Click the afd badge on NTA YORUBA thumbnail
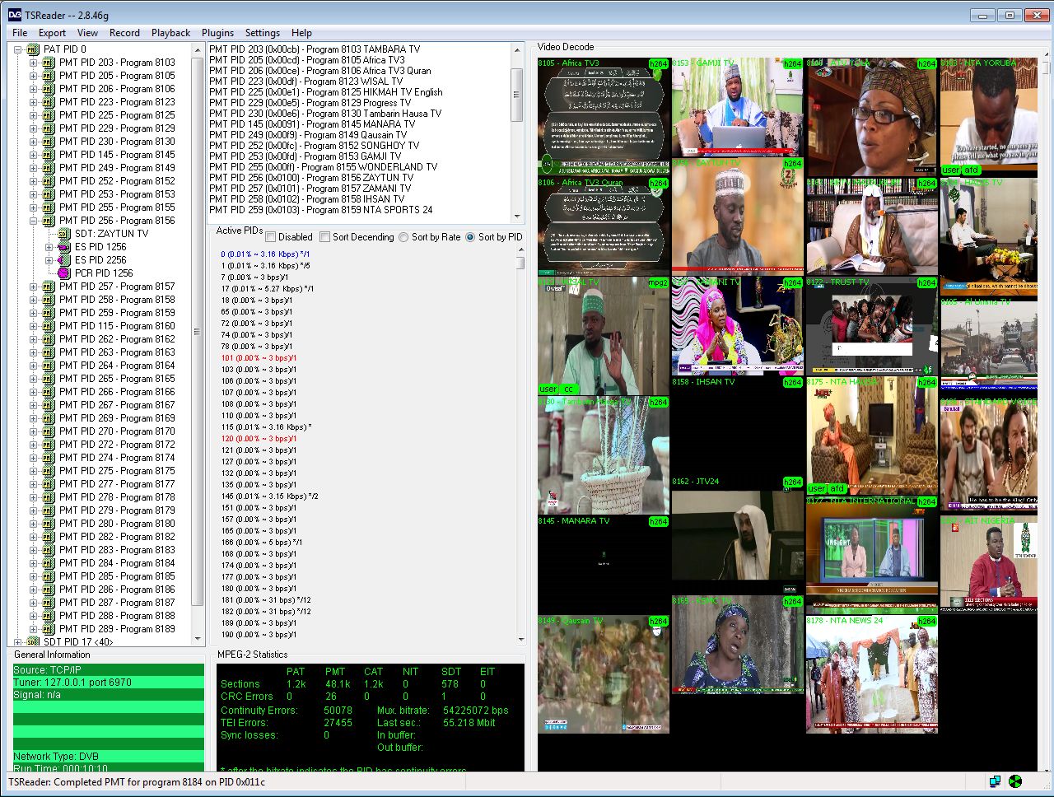Screen dimensions: 1054x797 point(972,170)
